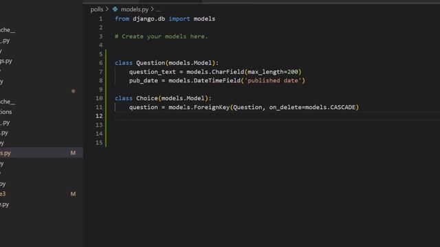Click 'Question' argument inside ForeignKey on line 11
The image size is (440, 247).
click(x=247, y=107)
